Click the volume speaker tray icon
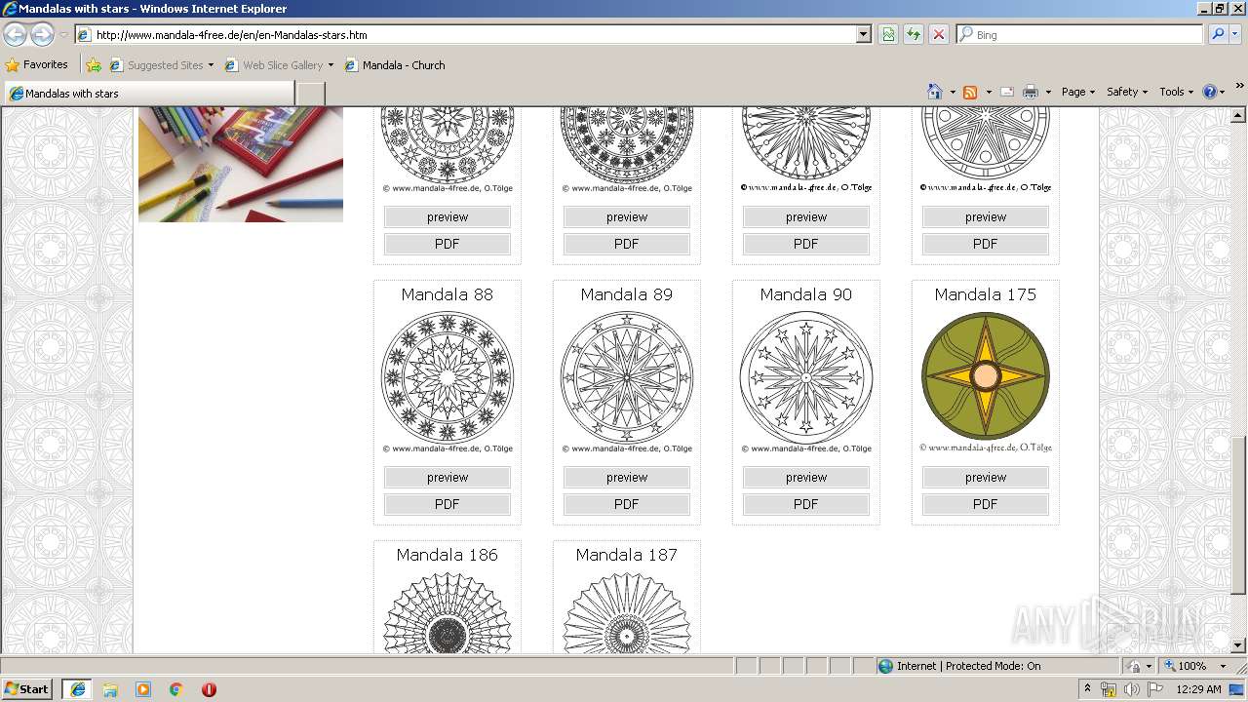 click(1132, 689)
